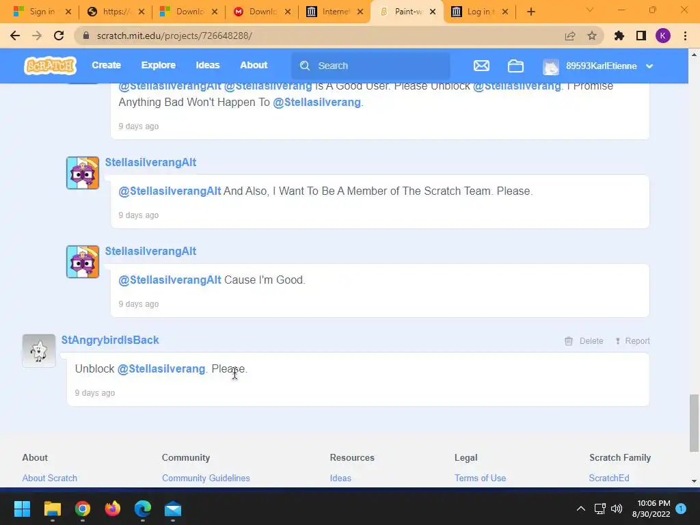The image size is (700, 525).
Task: Open File Explorer from the taskbar
Action: tap(52, 509)
